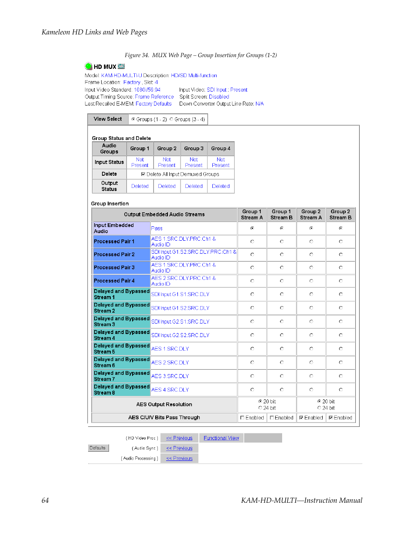Choose 24 bit AES resolution for Group 1
Screen dimensions: 416x535
(x=260, y=408)
